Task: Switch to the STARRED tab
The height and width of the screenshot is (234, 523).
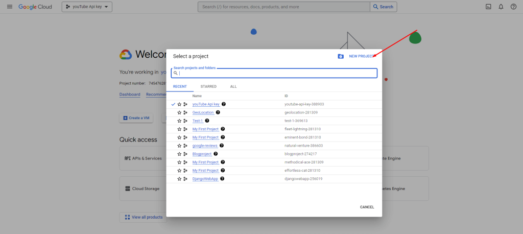Action: (208, 87)
